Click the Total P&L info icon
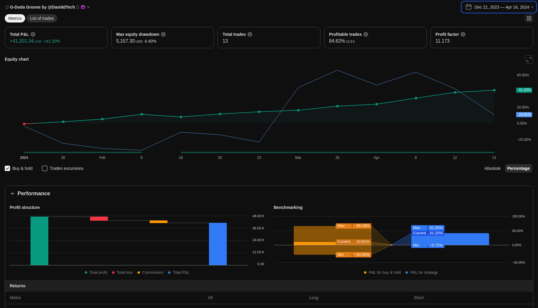The height and width of the screenshot is (308, 538). 33,34
